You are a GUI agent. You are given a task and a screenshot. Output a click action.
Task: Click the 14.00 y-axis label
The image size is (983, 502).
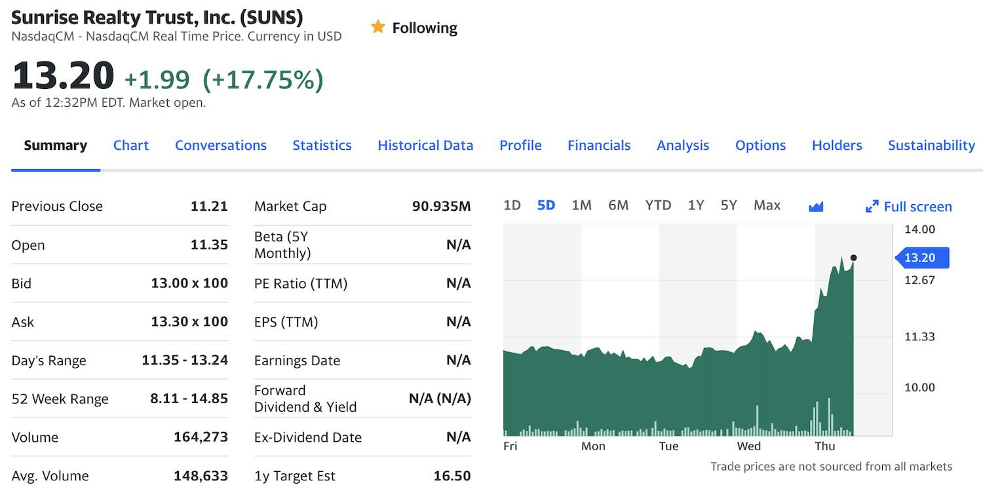point(919,230)
